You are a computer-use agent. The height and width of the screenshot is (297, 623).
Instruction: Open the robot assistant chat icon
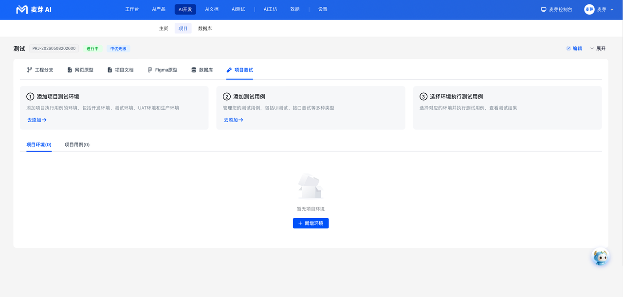pyautogui.click(x=601, y=257)
